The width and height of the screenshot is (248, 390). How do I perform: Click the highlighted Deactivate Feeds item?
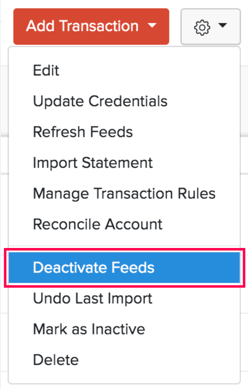tap(93, 267)
